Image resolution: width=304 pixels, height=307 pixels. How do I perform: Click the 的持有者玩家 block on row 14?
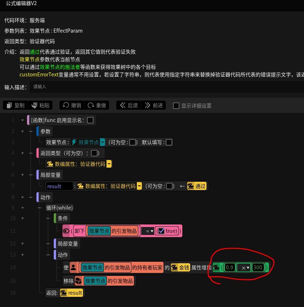coord(147,268)
